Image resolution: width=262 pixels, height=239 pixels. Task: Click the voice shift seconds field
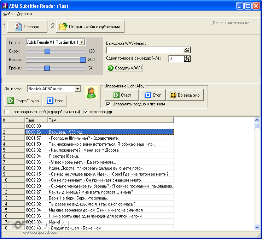176,59
